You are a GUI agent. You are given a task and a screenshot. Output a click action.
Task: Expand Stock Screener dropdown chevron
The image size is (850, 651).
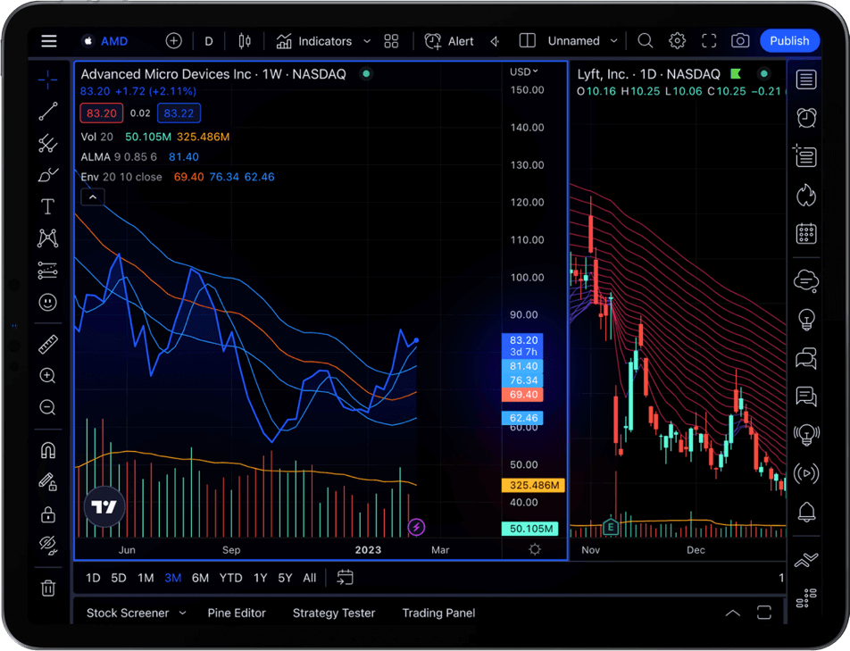click(x=183, y=613)
